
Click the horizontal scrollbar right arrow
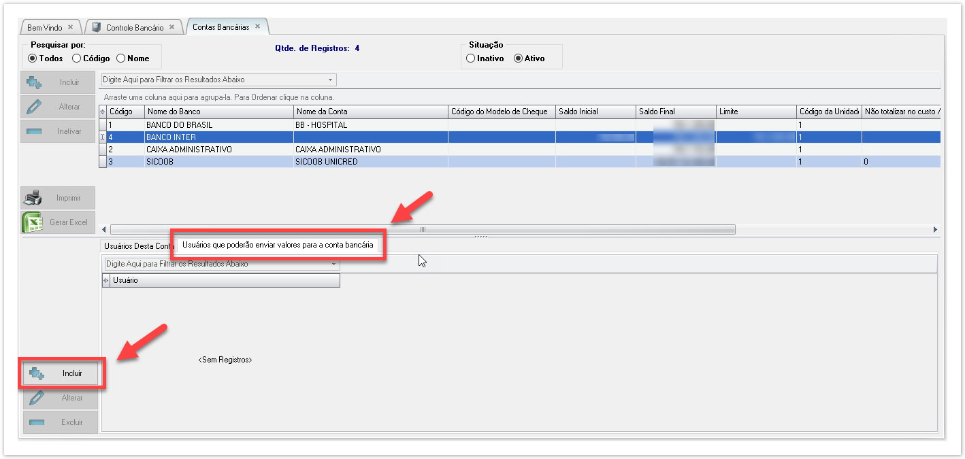[935, 230]
